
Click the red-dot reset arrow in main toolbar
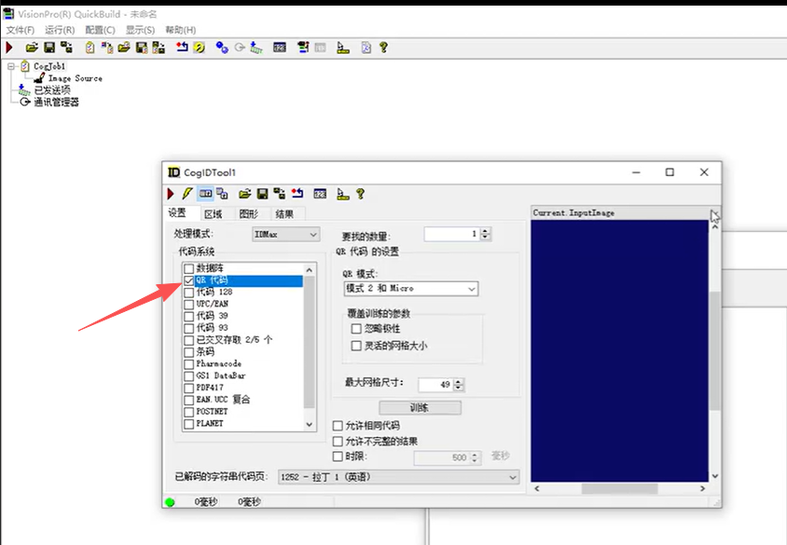[182, 48]
